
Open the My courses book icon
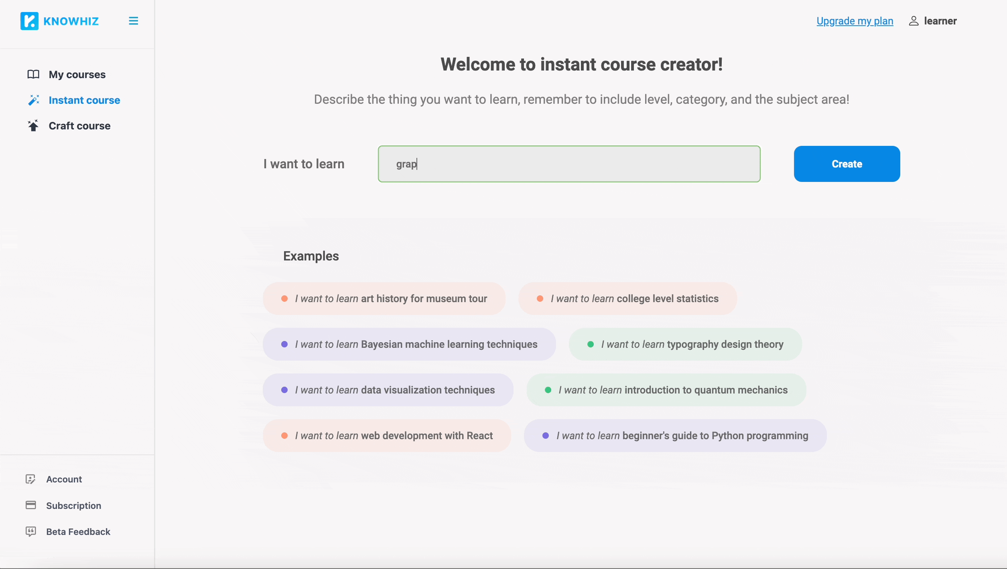pyautogui.click(x=33, y=74)
